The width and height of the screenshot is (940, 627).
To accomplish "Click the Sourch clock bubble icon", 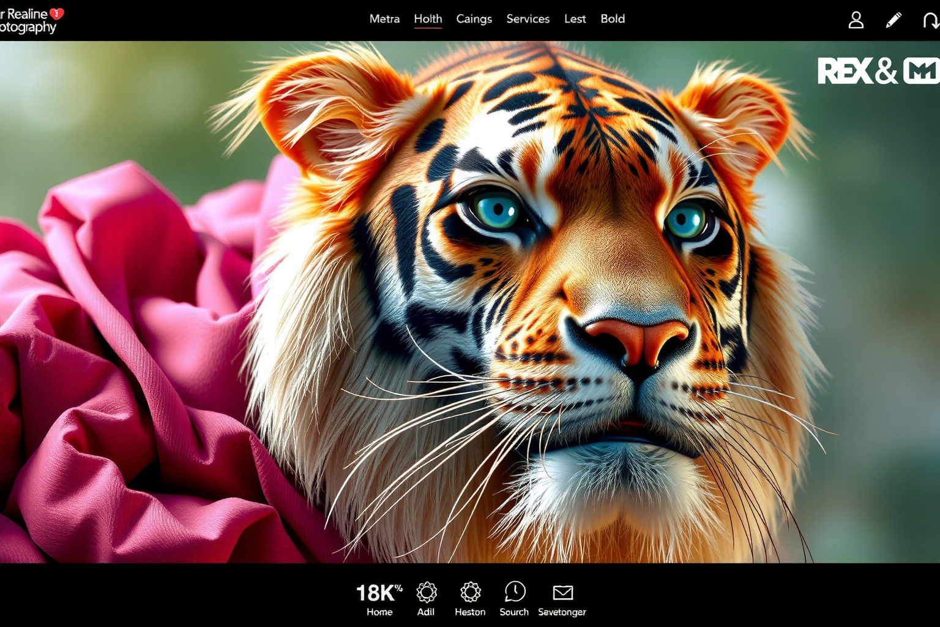I will pyautogui.click(x=514, y=593).
